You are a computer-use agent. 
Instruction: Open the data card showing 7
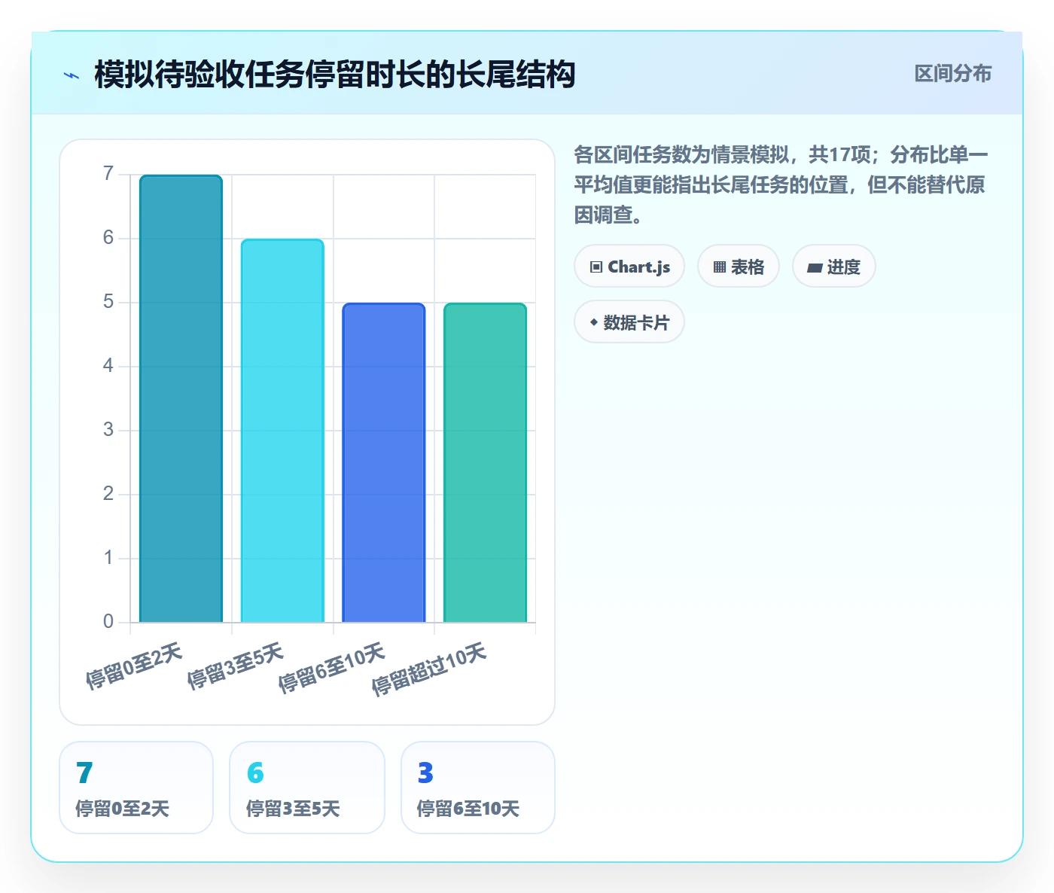click(136, 788)
